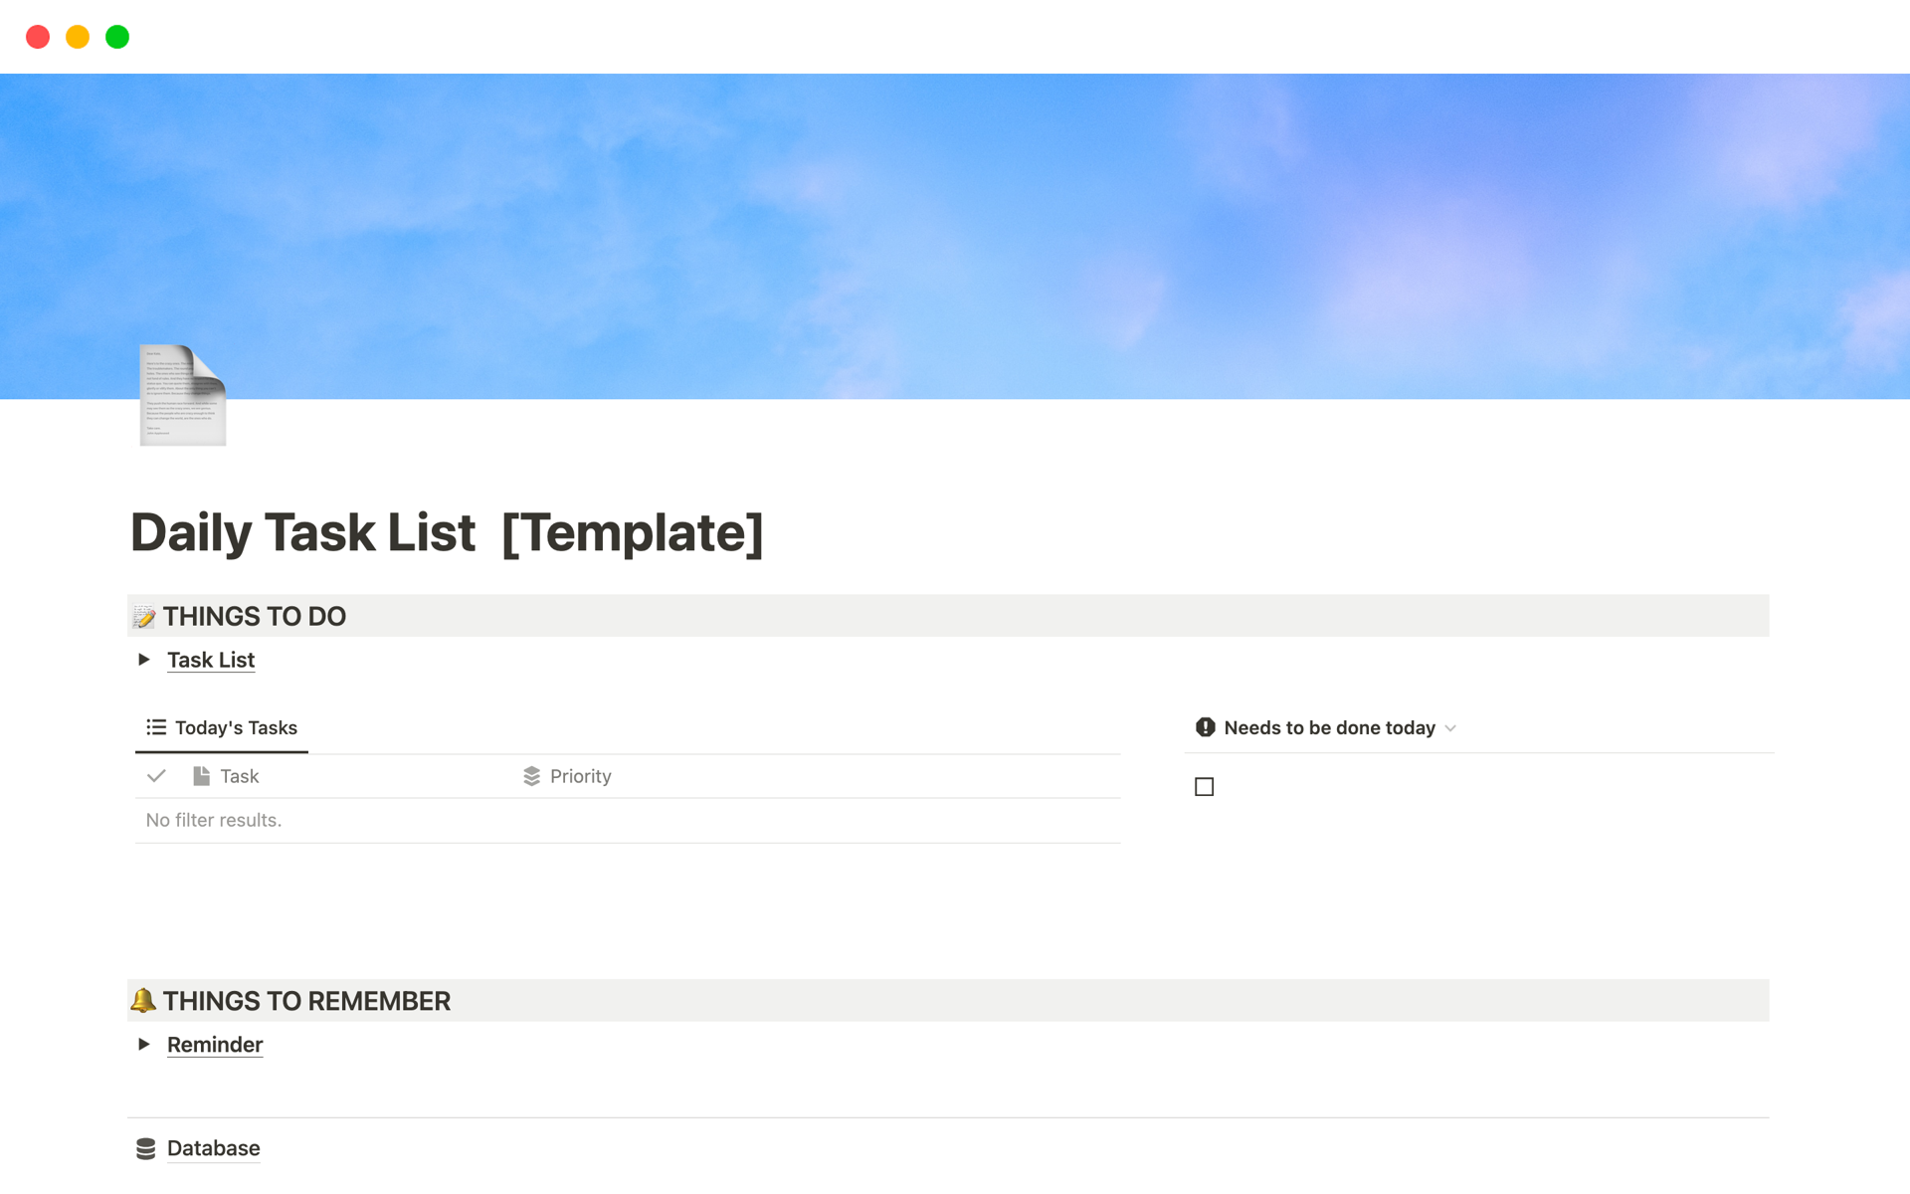Click the Task column header label
Image resolution: width=1910 pixels, height=1194 pixels.
coord(241,774)
